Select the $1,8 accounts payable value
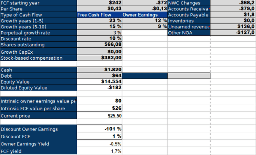Screen dimensions: 256x155 pos(233,15)
